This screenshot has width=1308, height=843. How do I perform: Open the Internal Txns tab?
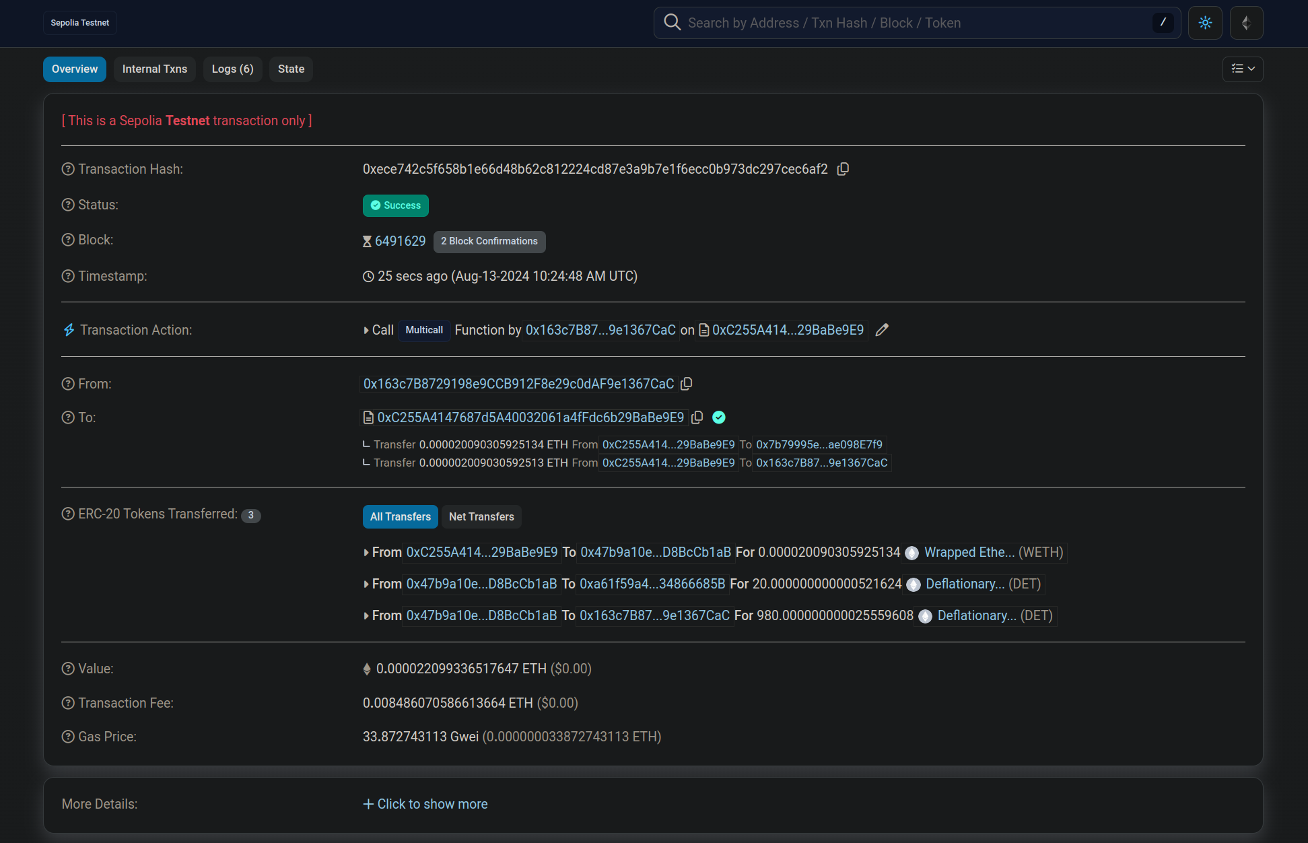(155, 69)
